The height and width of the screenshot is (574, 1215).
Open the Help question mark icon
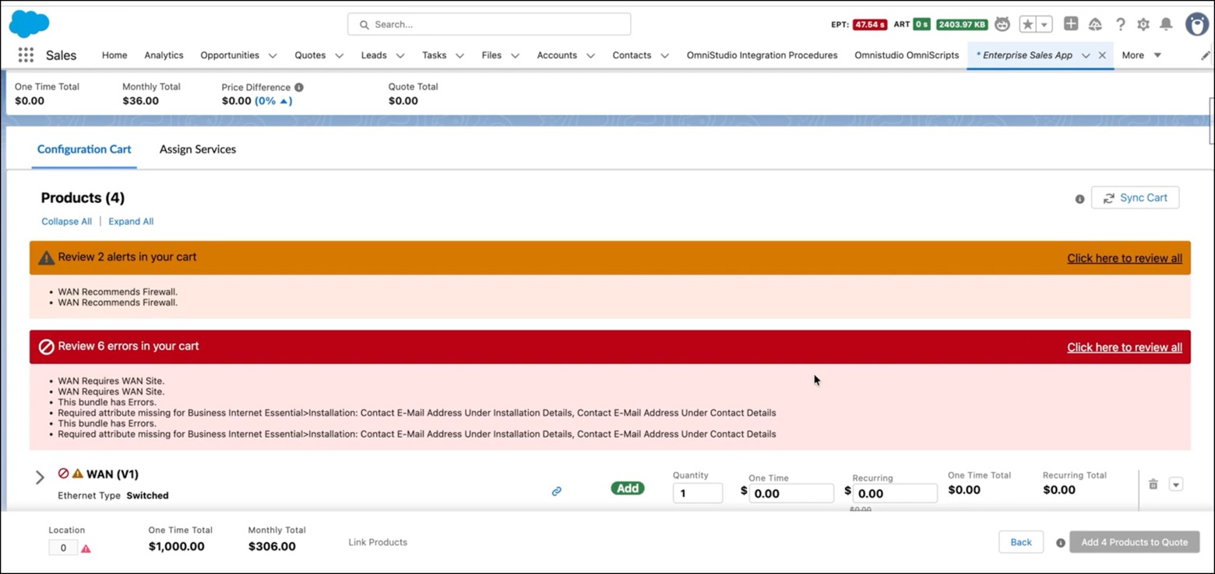pyautogui.click(x=1120, y=24)
